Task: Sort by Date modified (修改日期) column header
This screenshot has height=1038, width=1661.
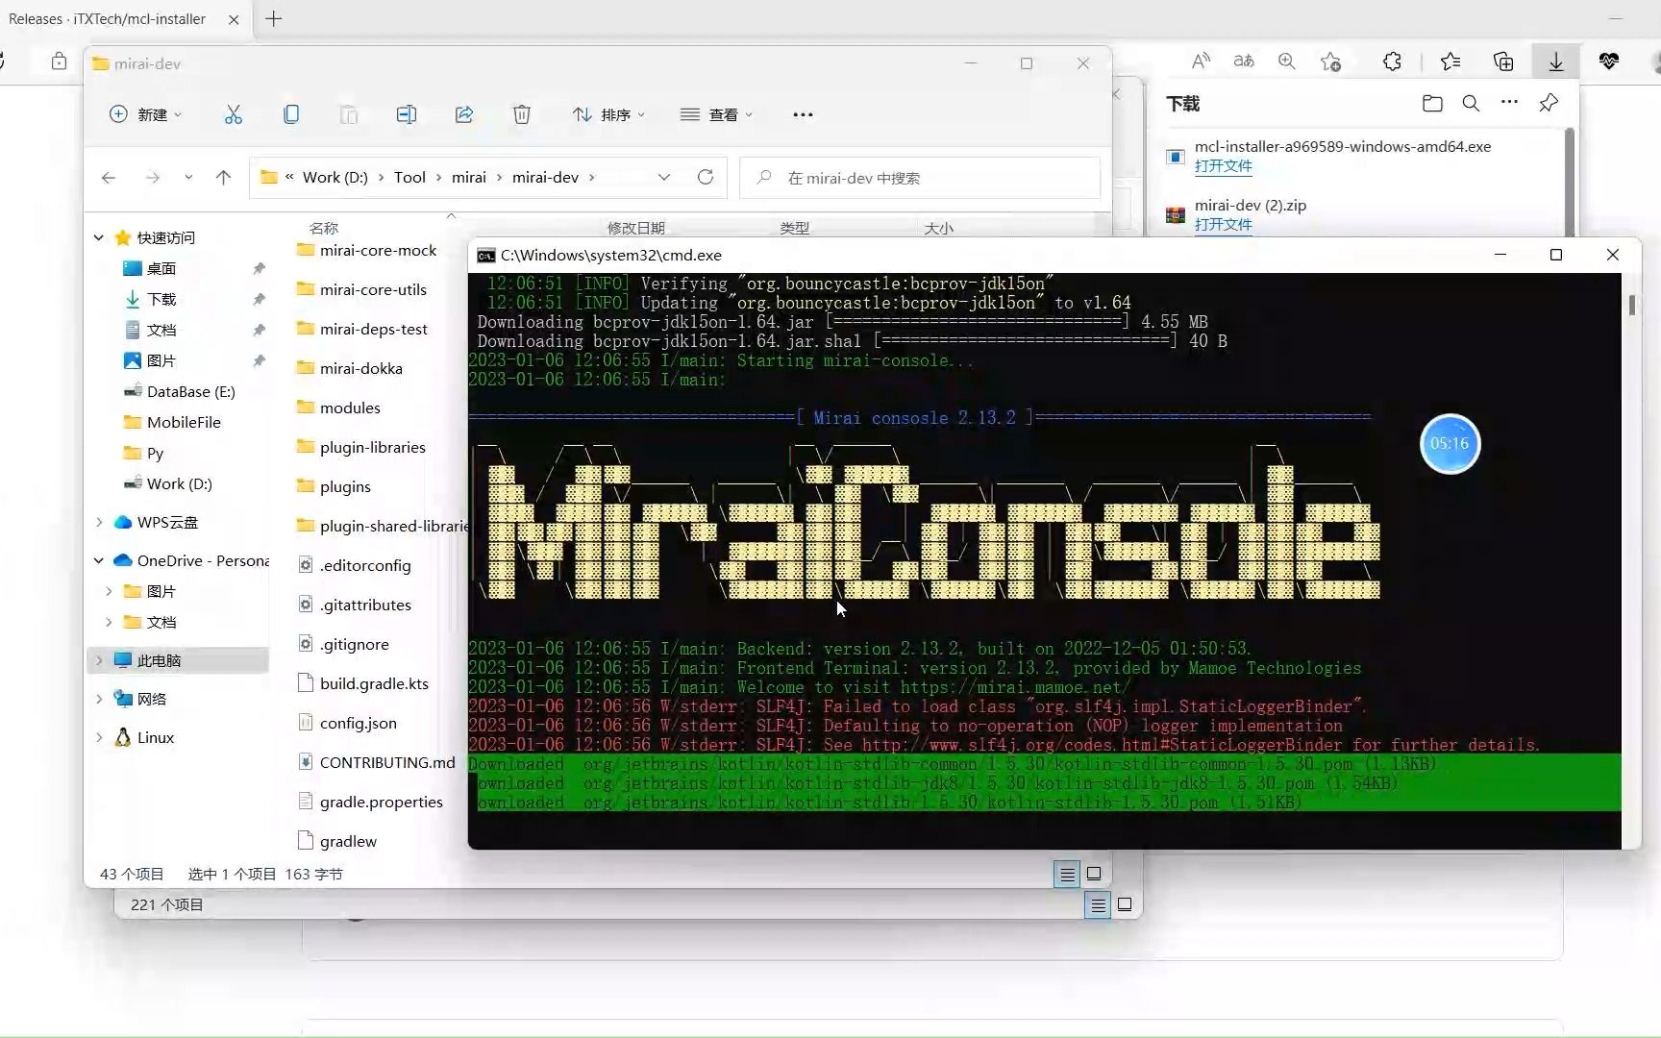Action: coord(635,228)
